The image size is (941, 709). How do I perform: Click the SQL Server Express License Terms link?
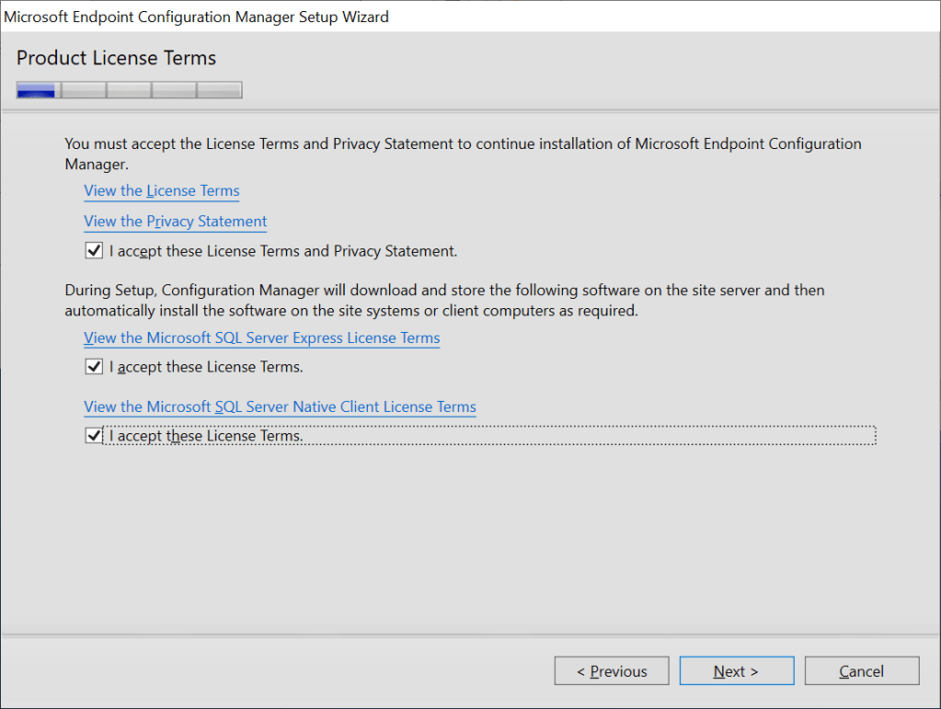[x=261, y=338]
